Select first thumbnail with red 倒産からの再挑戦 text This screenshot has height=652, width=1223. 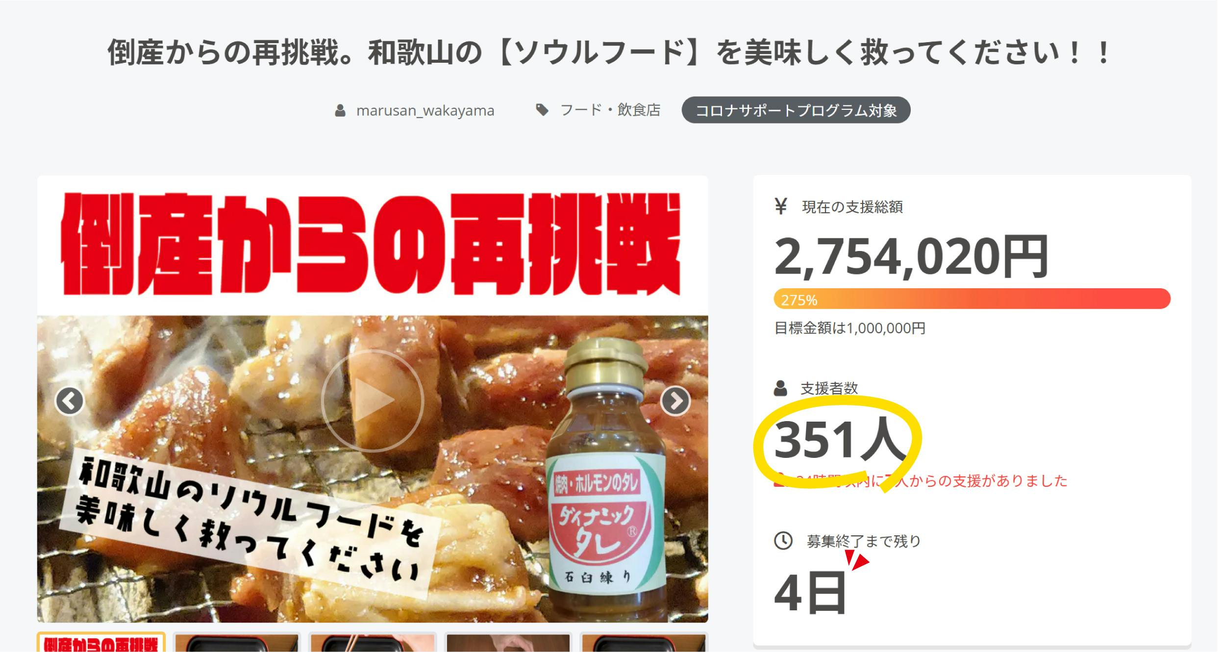coord(101,642)
